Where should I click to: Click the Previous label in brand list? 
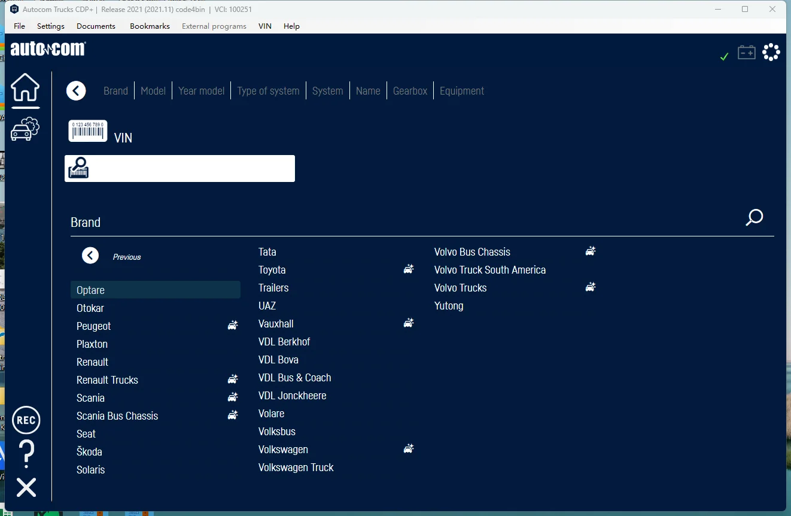pyautogui.click(x=127, y=257)
